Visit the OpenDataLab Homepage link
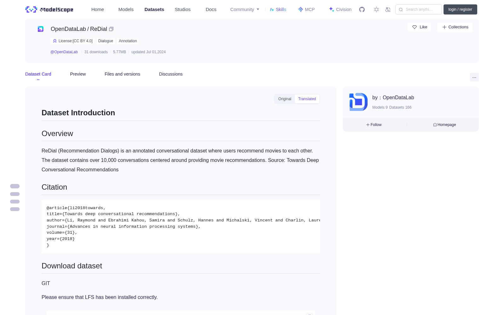The image size is (504, 315). tap(444, 125)
